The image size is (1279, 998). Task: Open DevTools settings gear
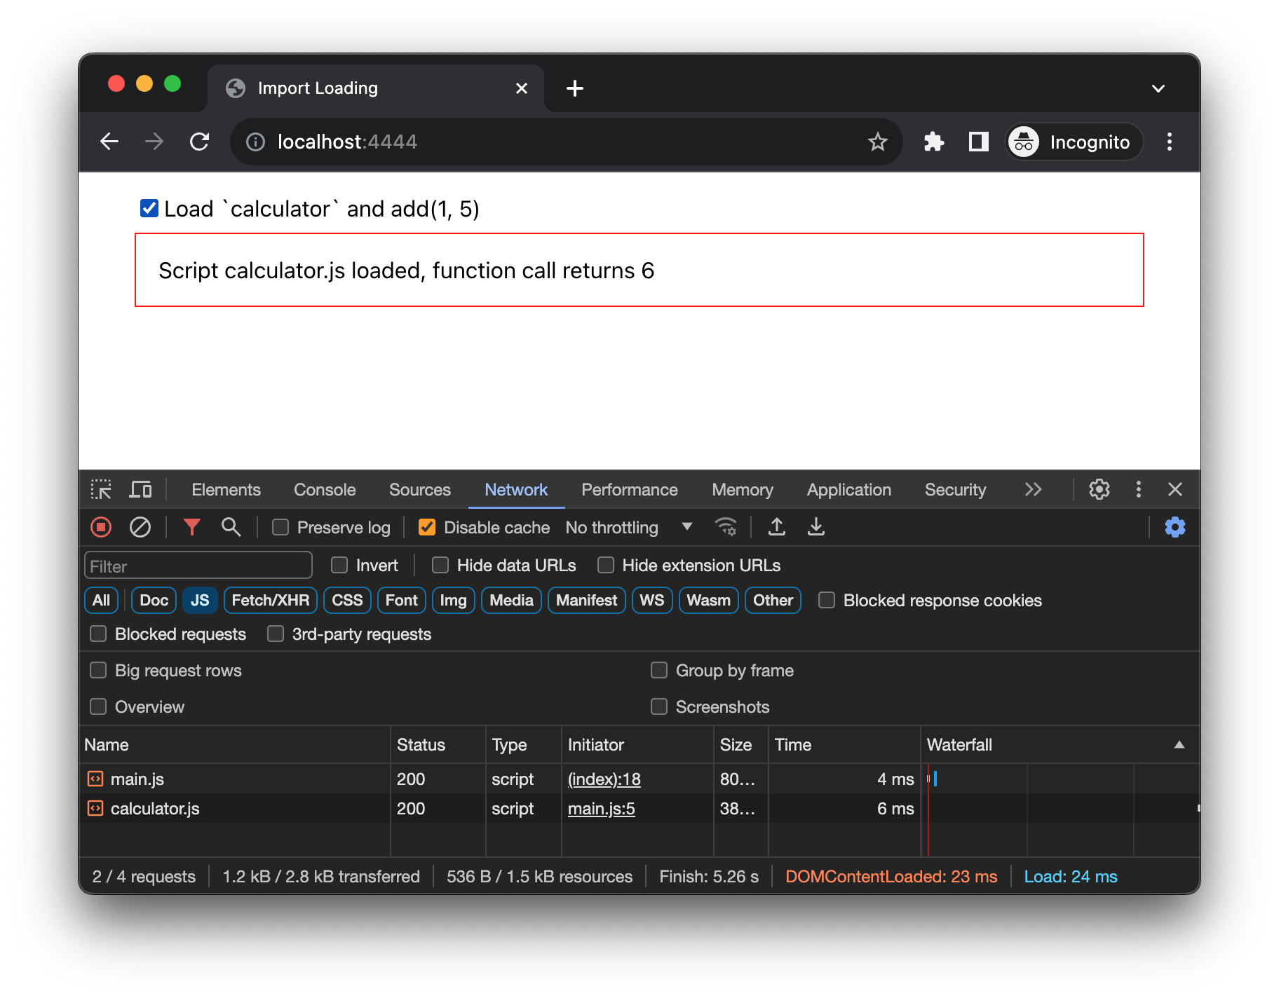[x=1099, y=489]
